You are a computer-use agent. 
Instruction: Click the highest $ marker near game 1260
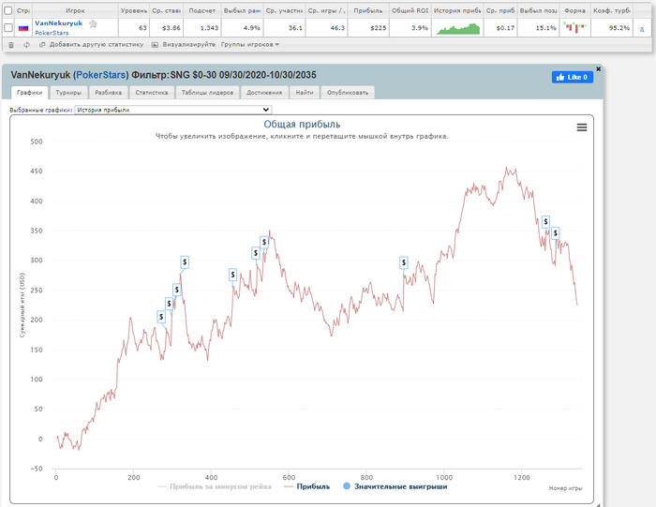coord(545,222)
